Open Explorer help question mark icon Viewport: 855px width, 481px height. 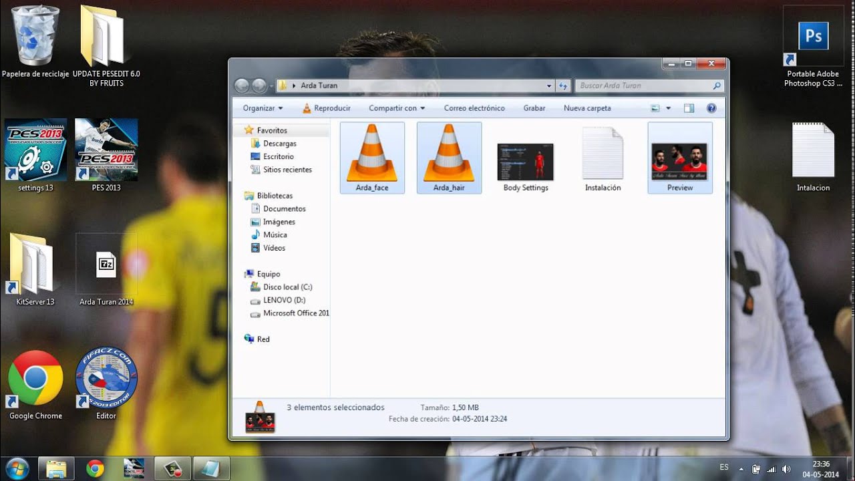click(711, 108)
